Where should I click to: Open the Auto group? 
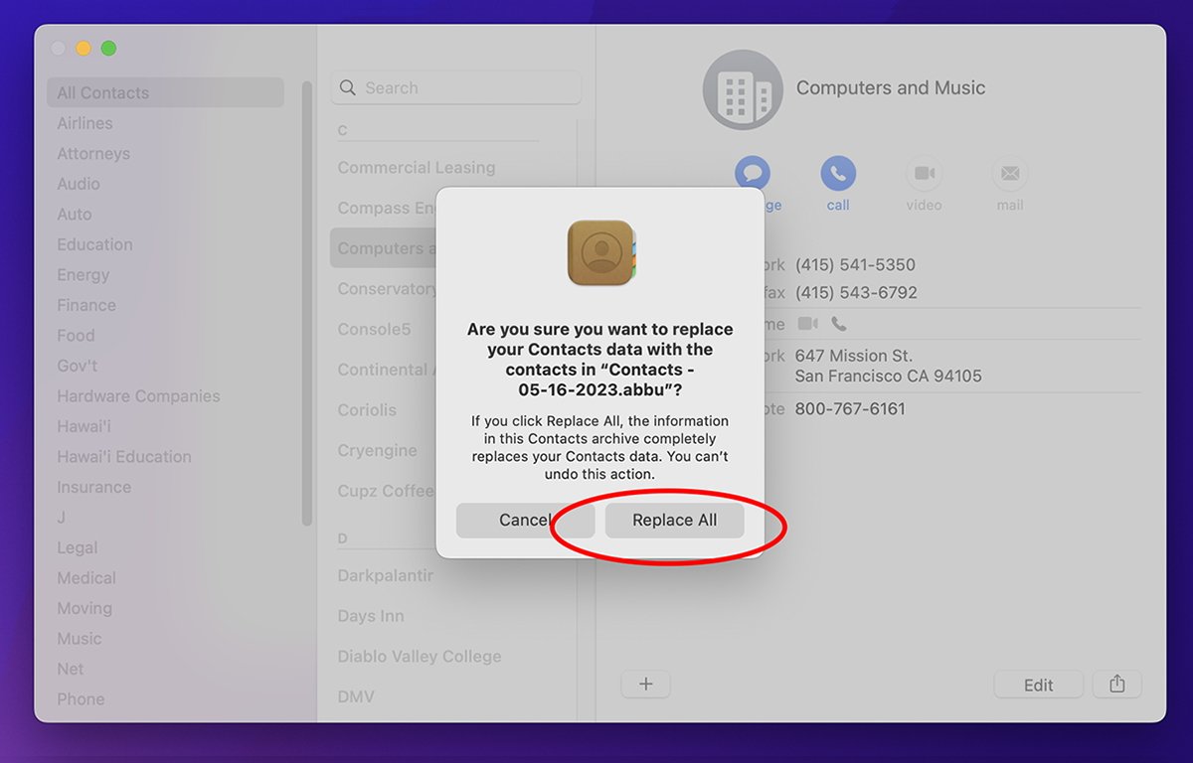(75, 214)
